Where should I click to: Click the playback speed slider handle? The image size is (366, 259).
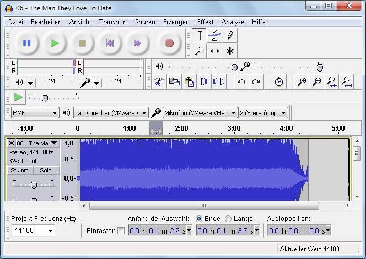coord(45,99)
